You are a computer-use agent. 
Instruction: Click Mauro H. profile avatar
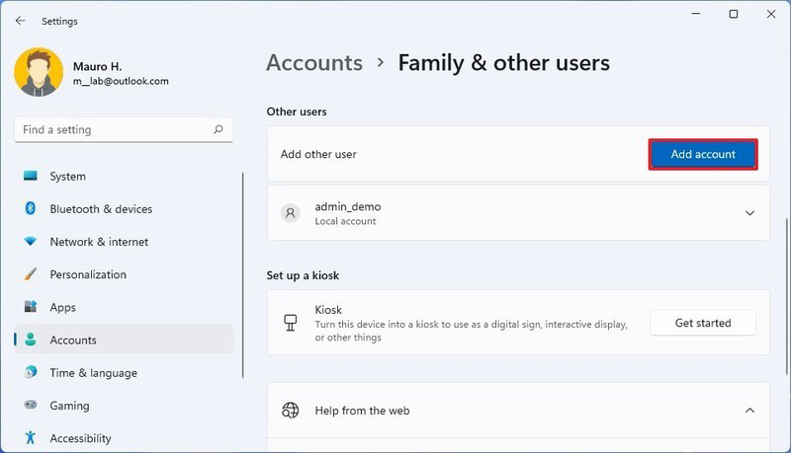(39, 72)
